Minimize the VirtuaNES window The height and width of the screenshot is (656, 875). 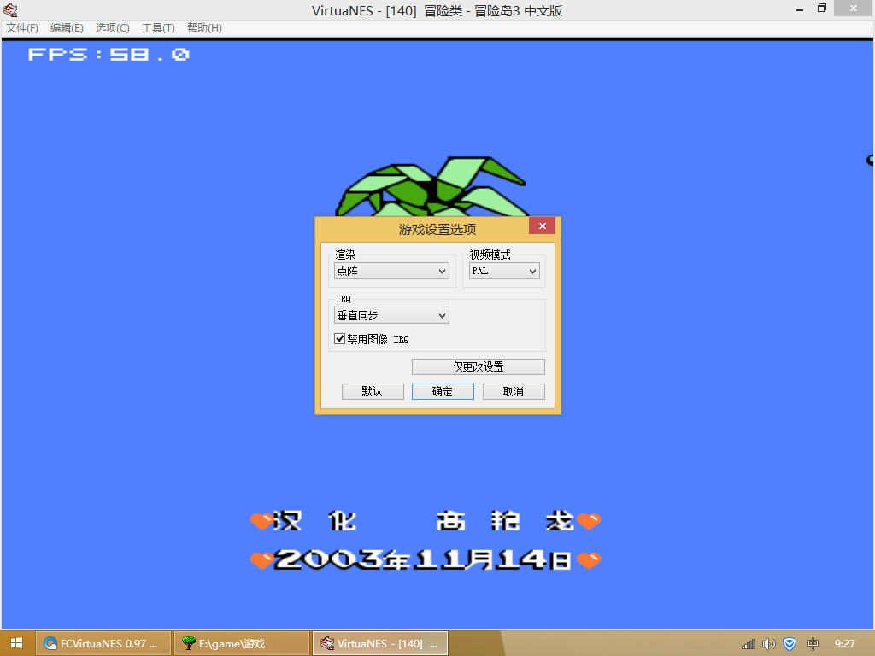click(800, 9)
